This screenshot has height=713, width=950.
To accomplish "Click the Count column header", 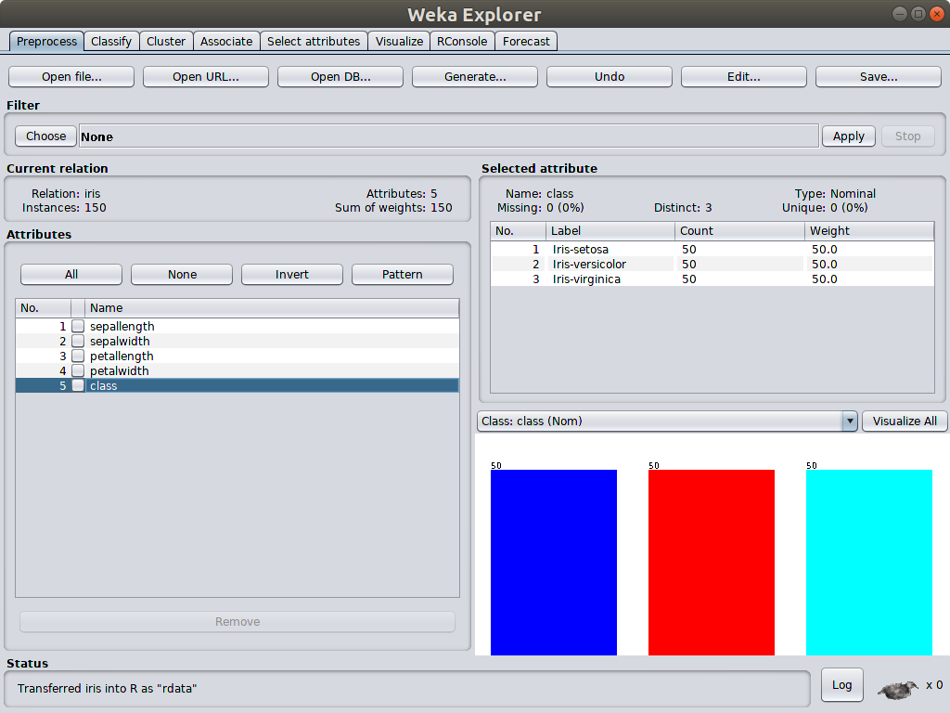I will pyautogui.click(x=739, y=231).
